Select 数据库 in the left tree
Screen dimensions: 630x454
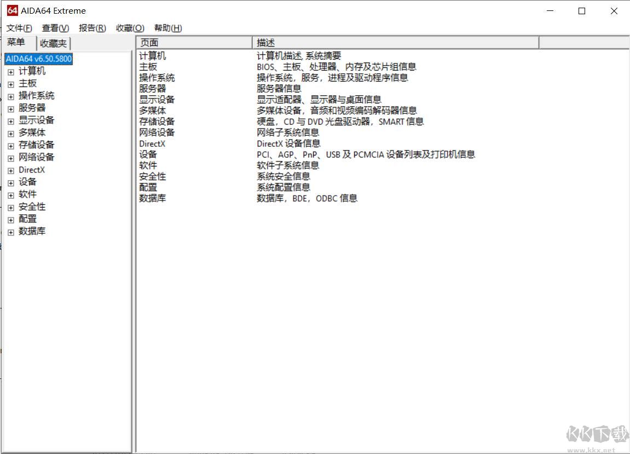(x=32, y=231)
